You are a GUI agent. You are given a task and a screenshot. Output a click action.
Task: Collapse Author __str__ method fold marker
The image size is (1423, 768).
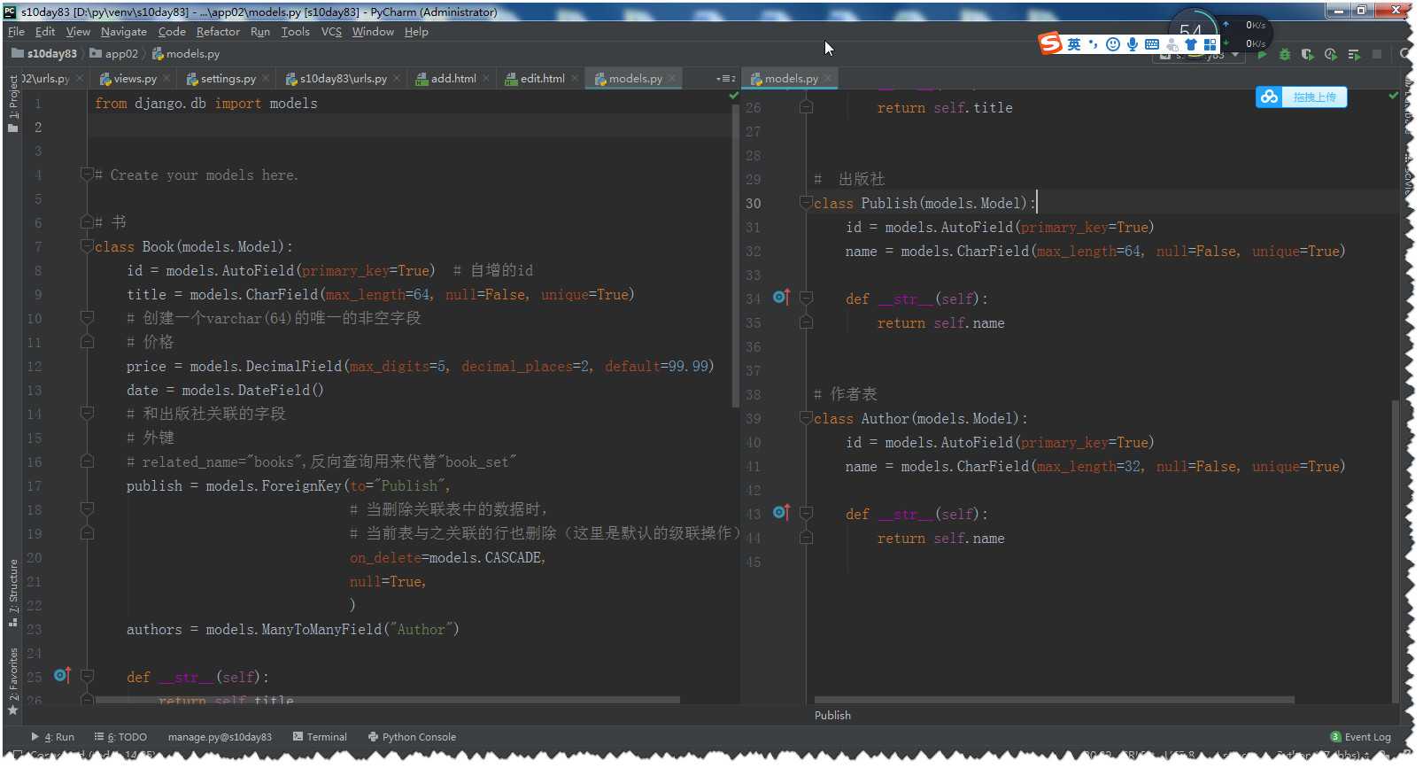[x=806, y=514]
